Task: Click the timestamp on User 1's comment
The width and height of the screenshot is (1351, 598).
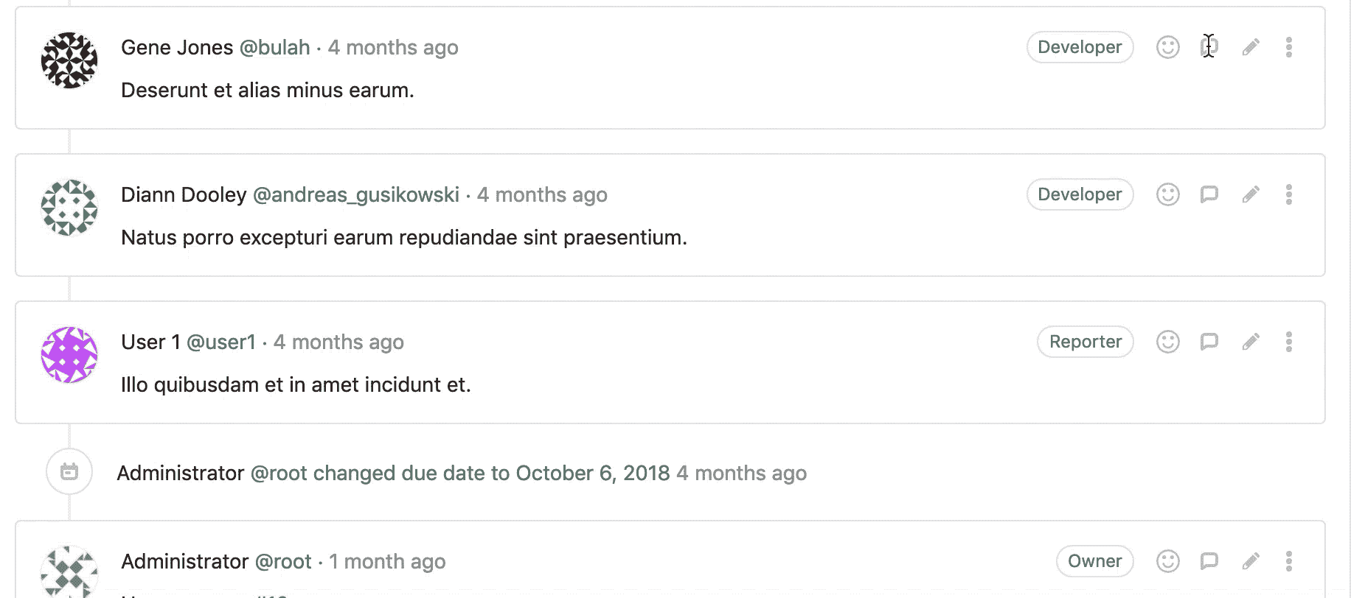Action: click(338, 342)
